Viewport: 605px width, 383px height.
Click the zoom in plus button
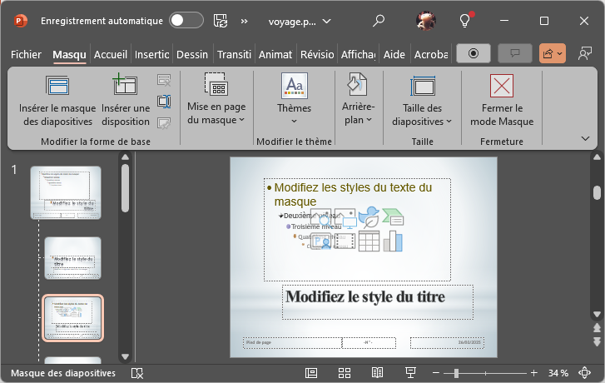point(534,373)
